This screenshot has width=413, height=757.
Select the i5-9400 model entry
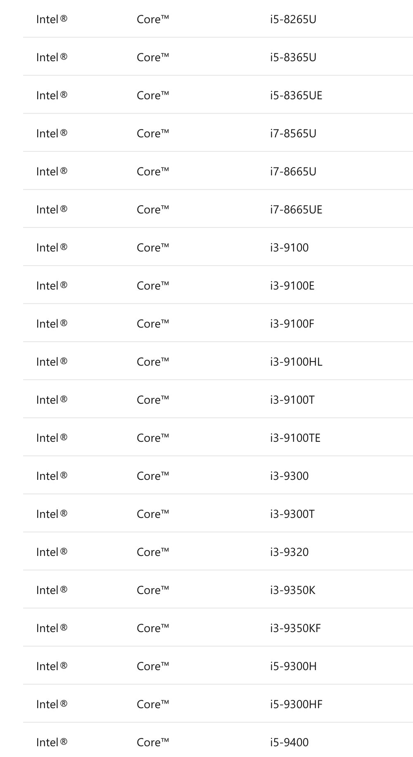coord(290,743)
